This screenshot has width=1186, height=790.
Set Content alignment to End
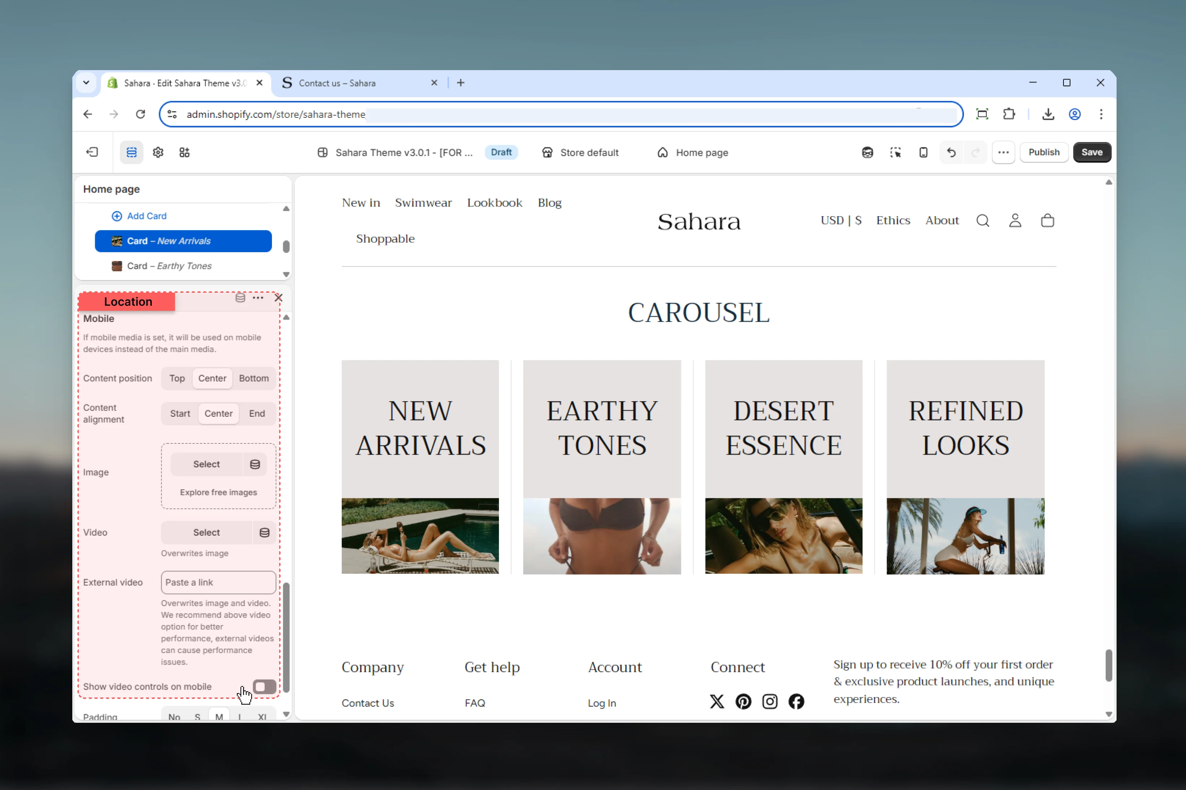pyautogui.click(x=257, y=414)
